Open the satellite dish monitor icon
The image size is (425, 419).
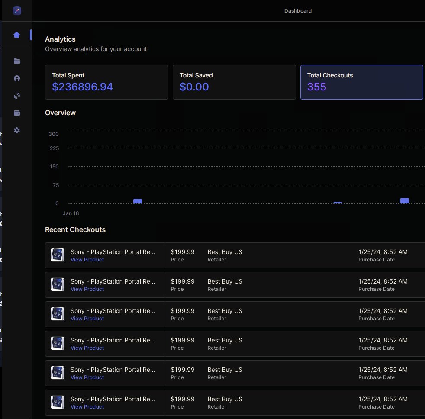pos(17,96)
